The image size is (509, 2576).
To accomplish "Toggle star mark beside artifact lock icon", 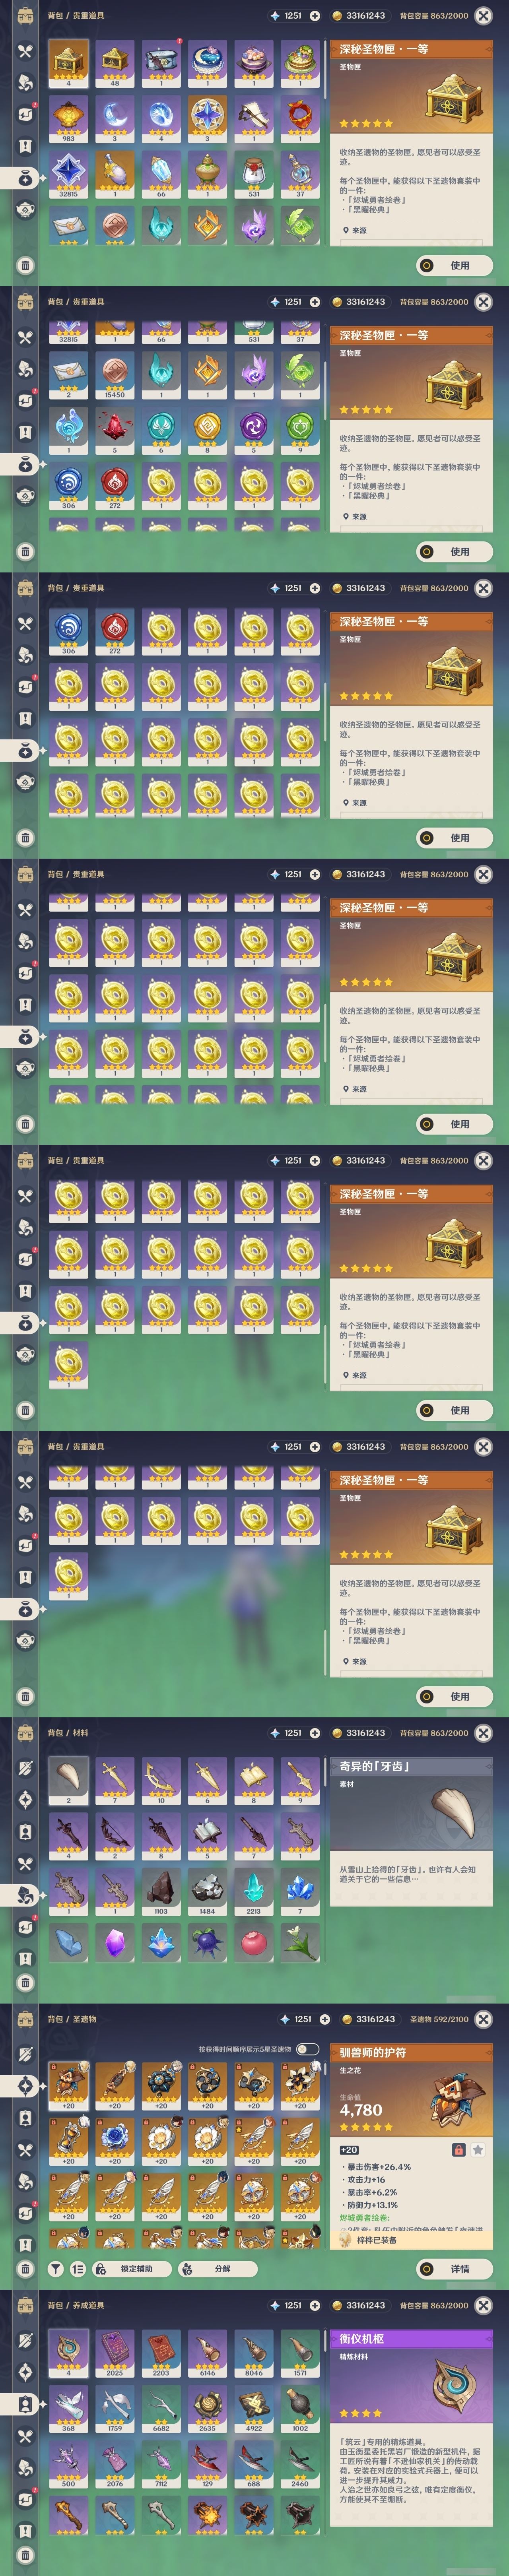I will pos(478,2150).
